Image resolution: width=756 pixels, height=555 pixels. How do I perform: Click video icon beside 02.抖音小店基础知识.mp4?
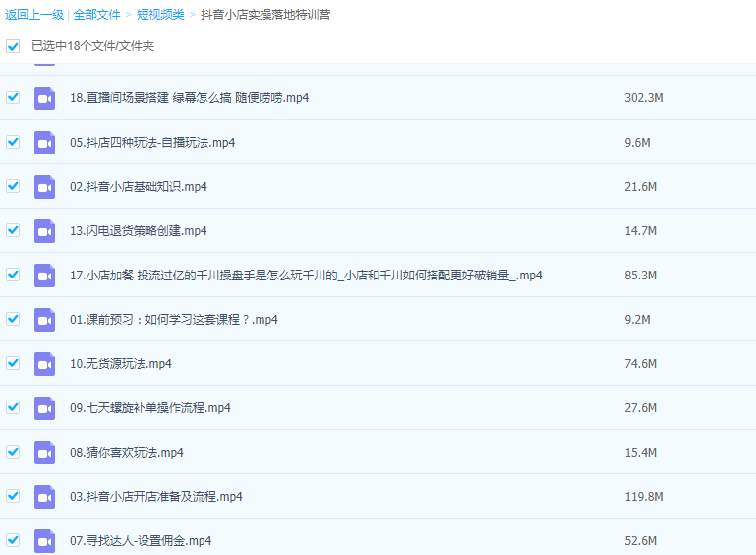point(44,187)
